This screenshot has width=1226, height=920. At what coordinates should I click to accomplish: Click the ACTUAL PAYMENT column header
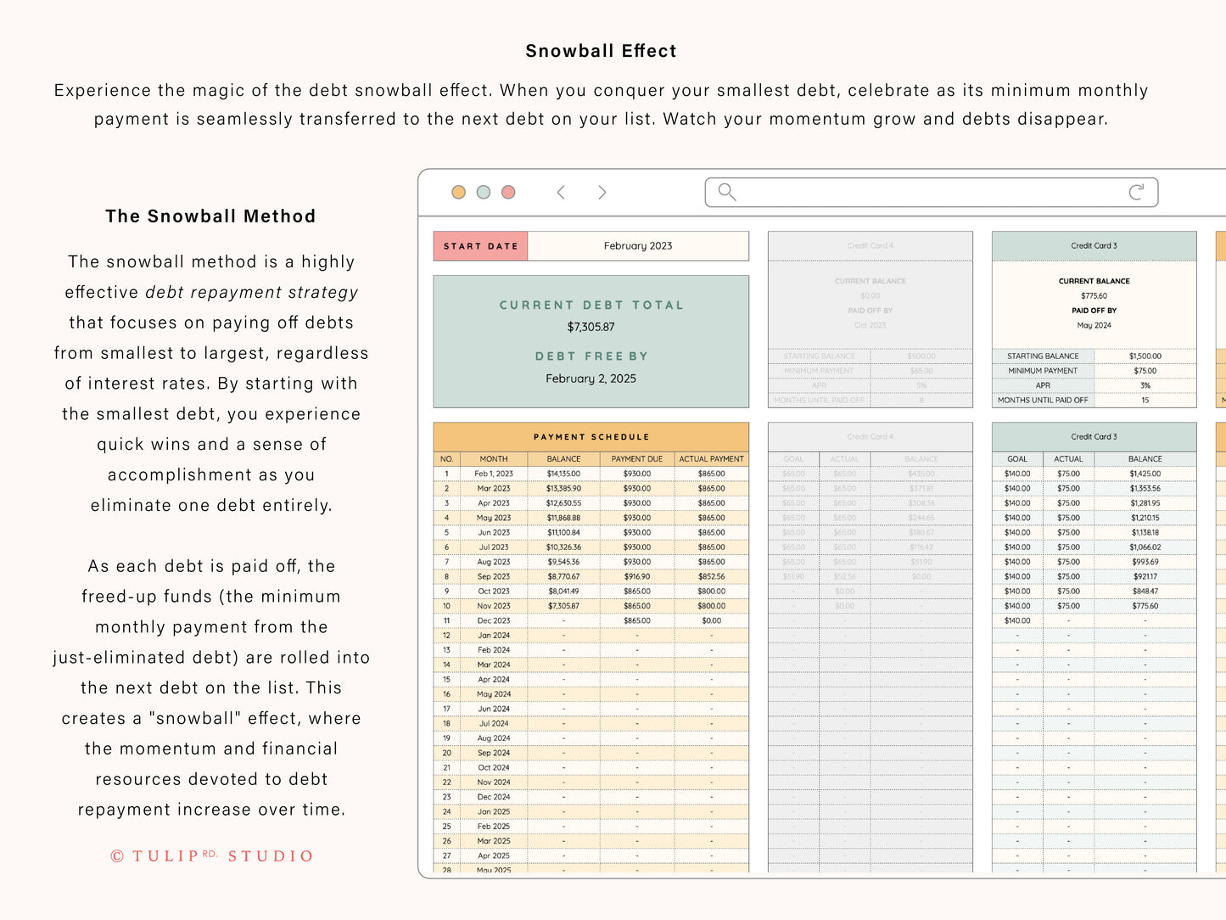tap(711, 459)
